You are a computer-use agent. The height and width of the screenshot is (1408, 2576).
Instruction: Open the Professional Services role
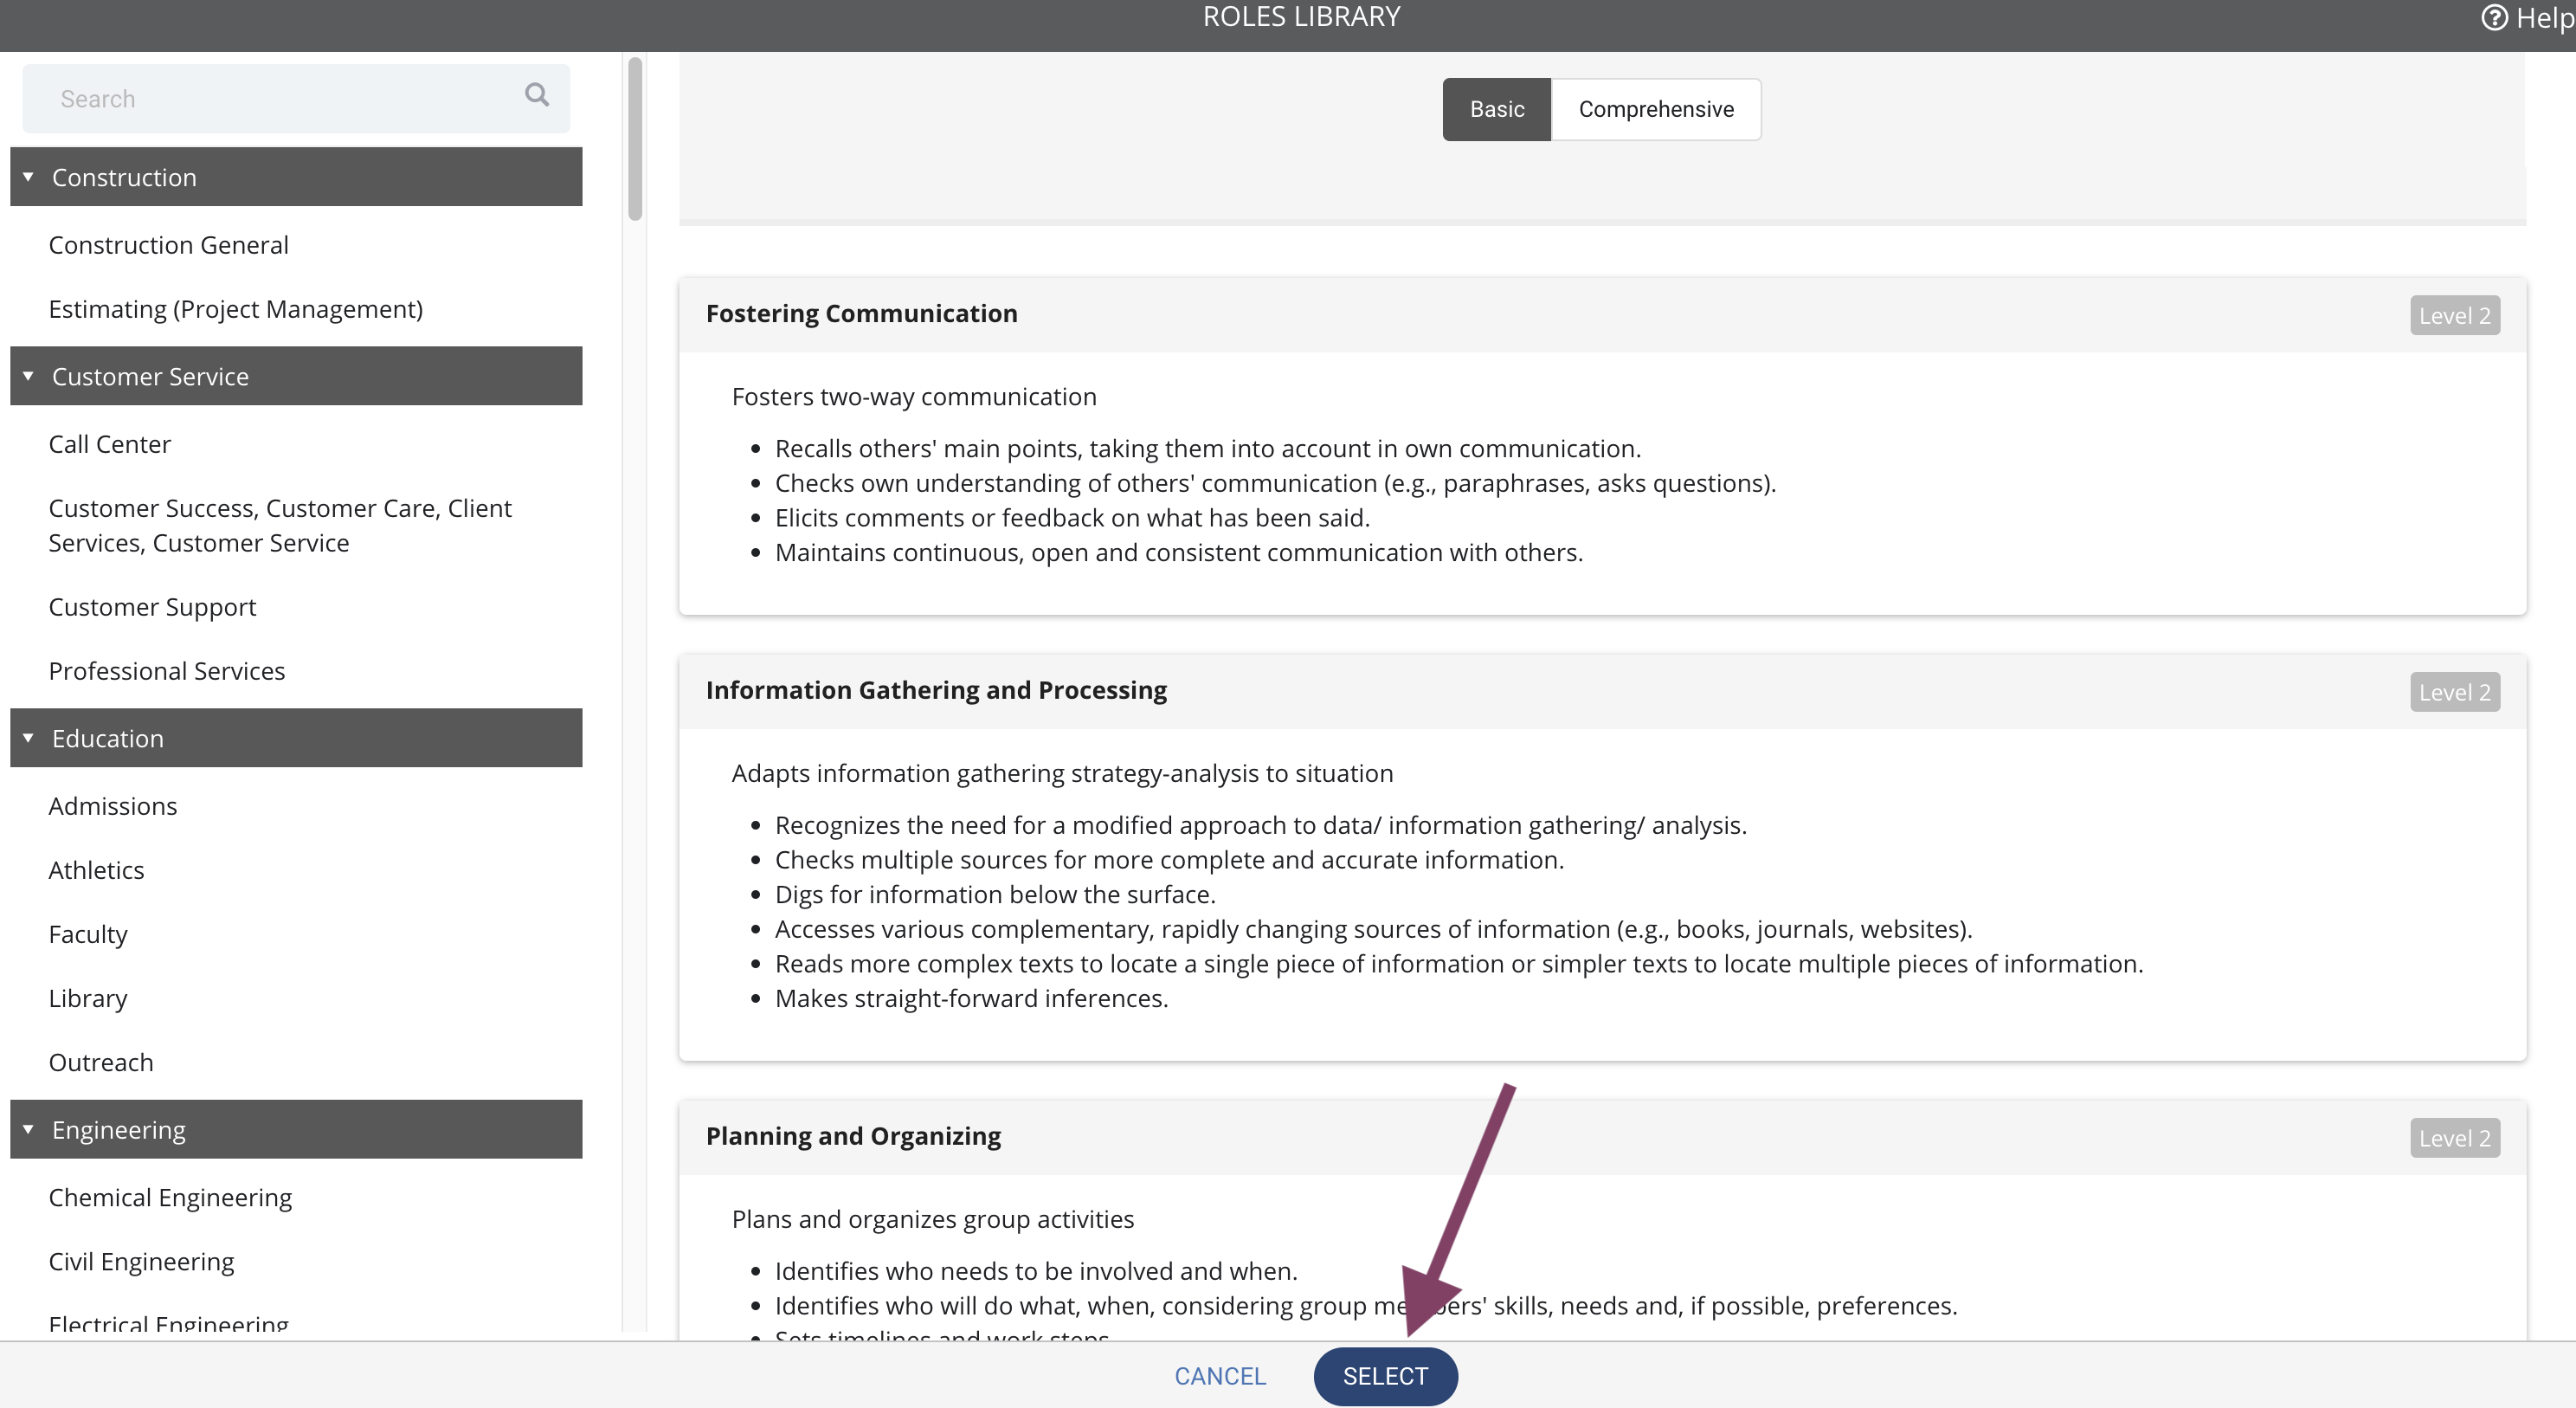coord(167,671)
